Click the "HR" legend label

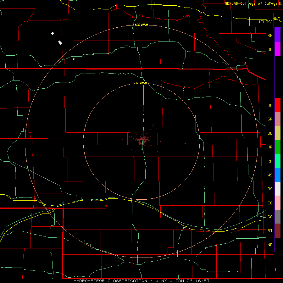click(270, 147)
